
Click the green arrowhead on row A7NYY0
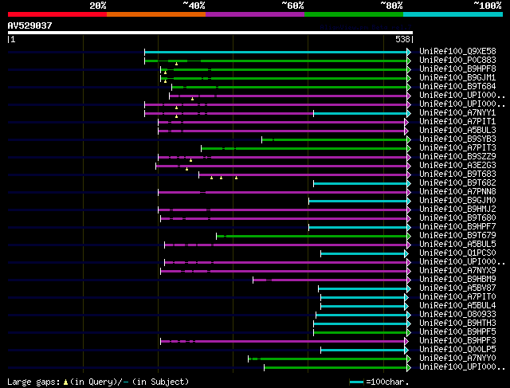pos(409,359)
